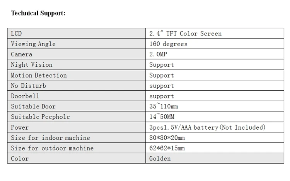Select Support value beside Motion Detection
Image resolution: width=290 pixels, height=181 pixels.
pos(162,75)
